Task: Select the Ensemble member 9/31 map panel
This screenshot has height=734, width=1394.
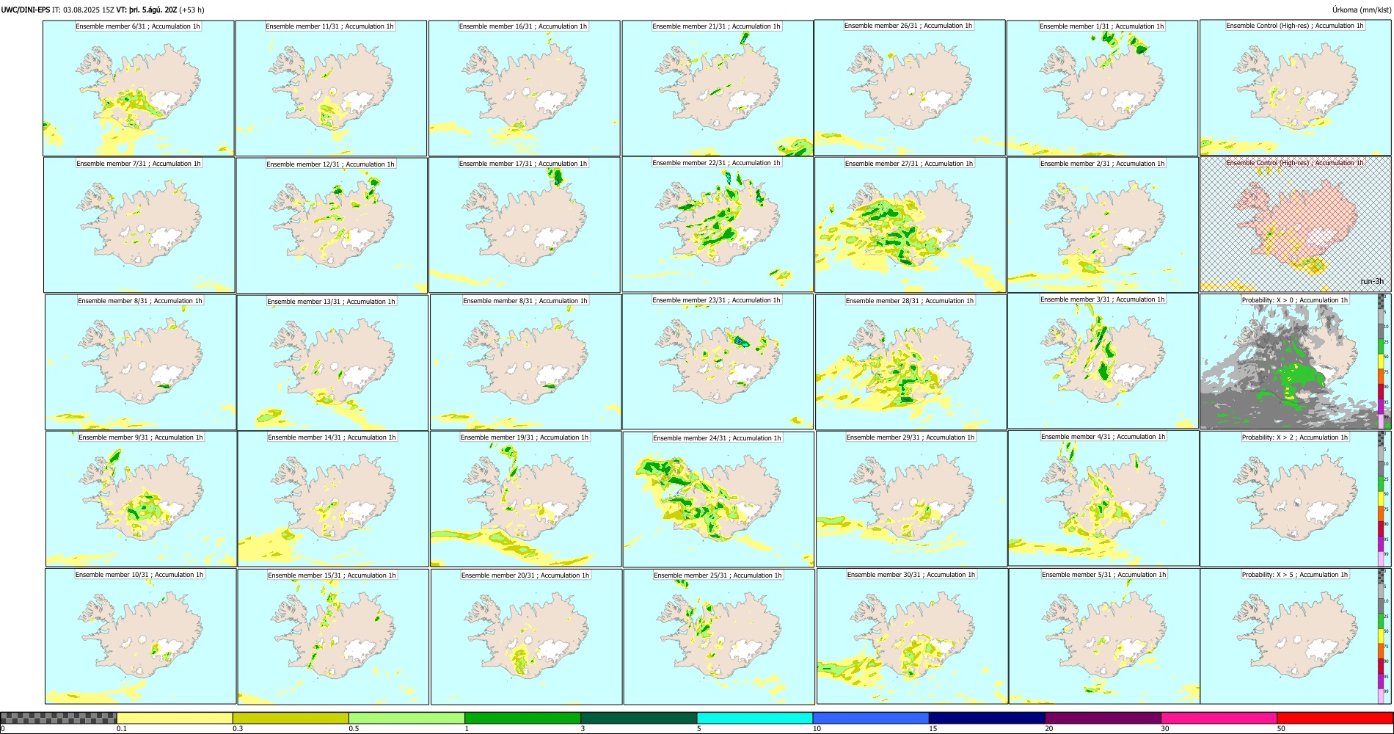Action: [x=141, y=498]
